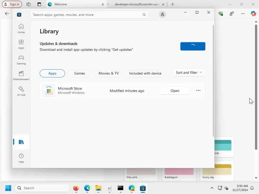Open Entertainment section in Store sidebar

coord(21,76)
